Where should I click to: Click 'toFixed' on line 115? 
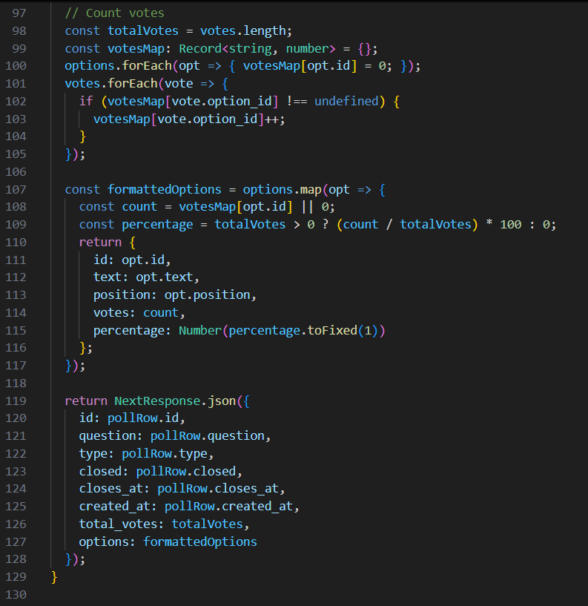pyautogui.click(x=332, y=330)
